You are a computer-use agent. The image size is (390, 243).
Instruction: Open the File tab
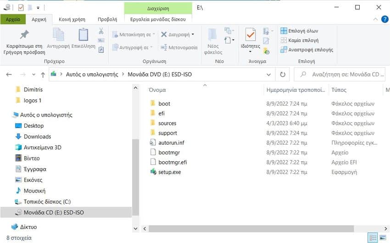point(13,19)
